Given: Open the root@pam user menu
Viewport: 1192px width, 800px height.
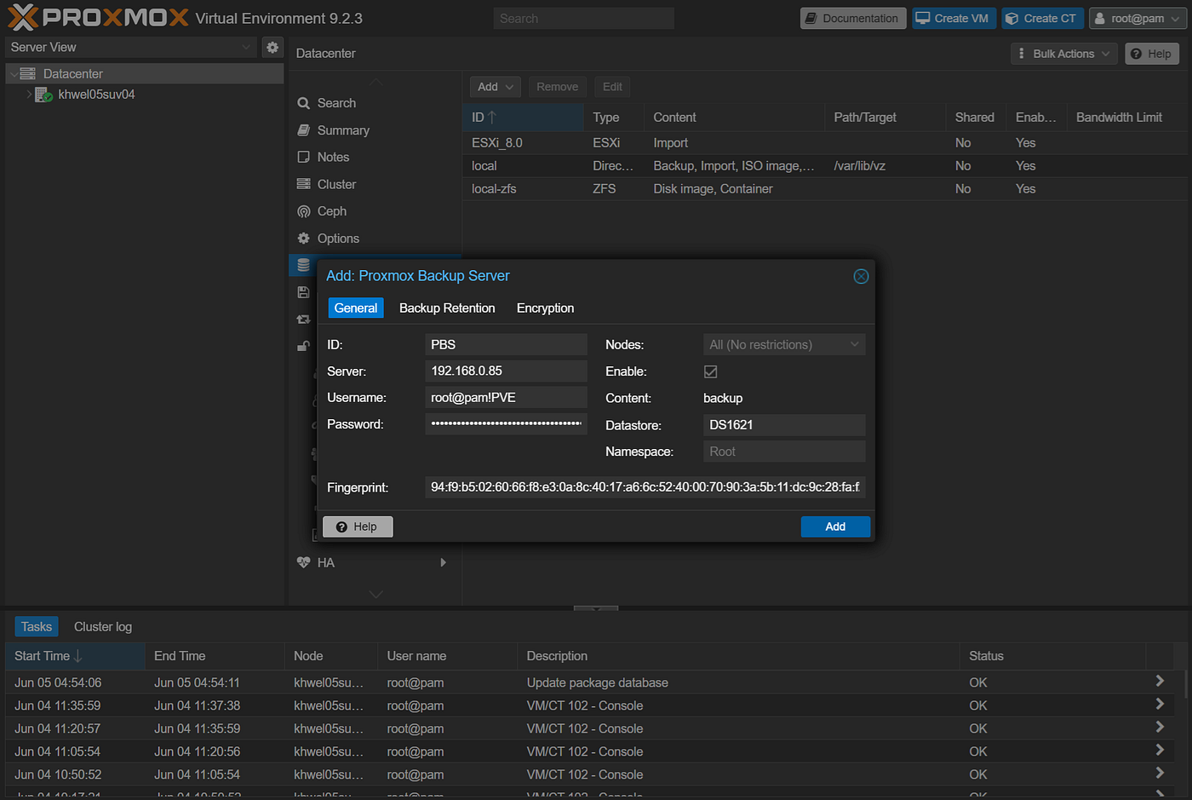Looking at the screenshot, I should click(1136, 19).
